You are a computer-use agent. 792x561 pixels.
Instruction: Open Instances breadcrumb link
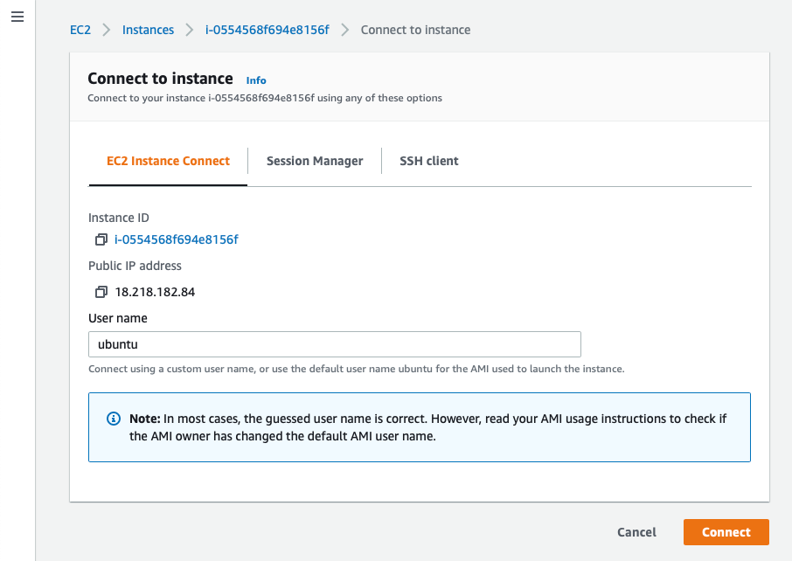click(148, 30)
